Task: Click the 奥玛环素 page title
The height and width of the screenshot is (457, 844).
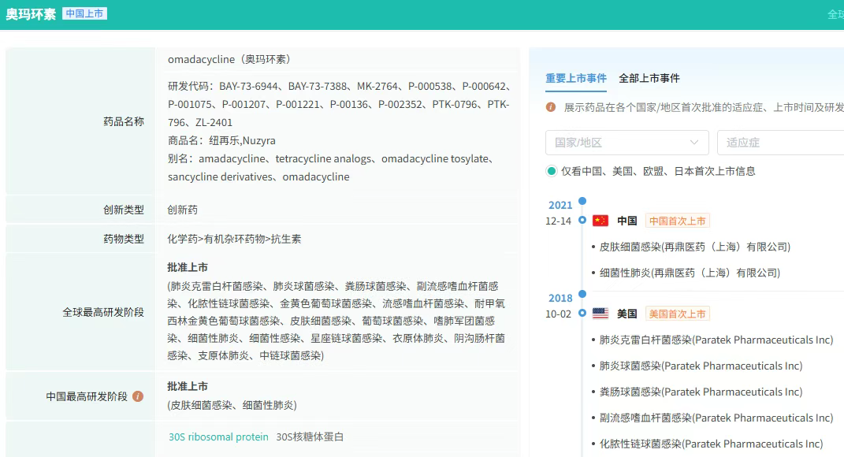Action: pyautogui.click(x=31, y=14)
